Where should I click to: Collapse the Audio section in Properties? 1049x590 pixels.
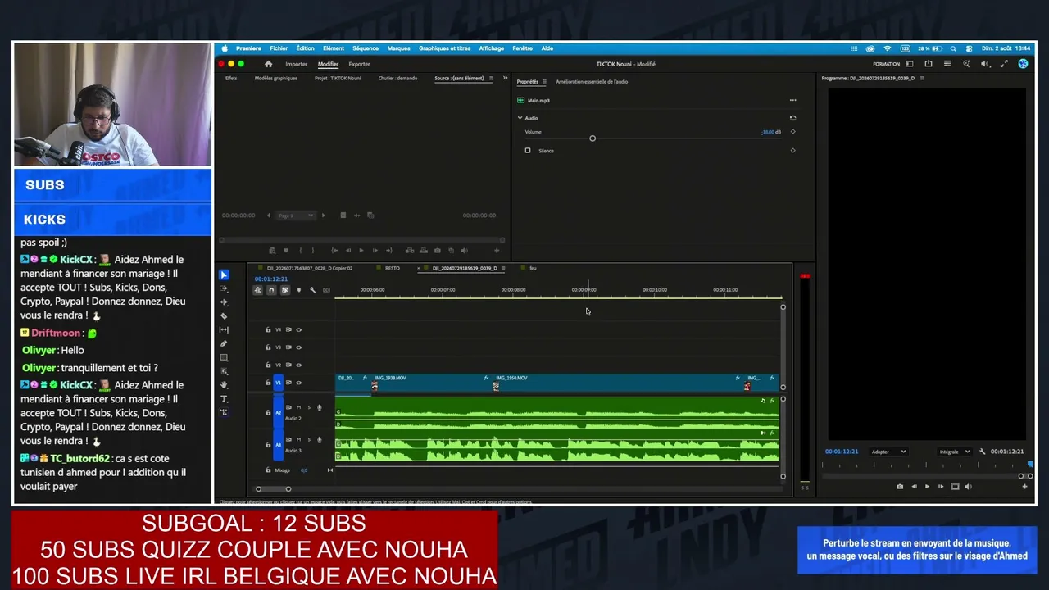click(520, 118)
